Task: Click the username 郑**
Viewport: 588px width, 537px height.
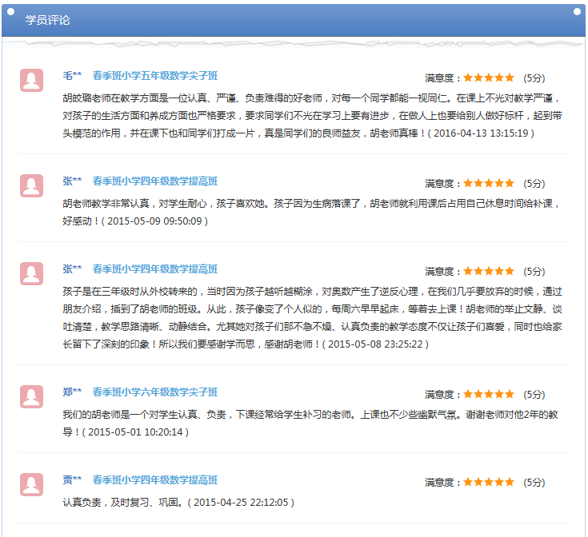Action: 72,392
